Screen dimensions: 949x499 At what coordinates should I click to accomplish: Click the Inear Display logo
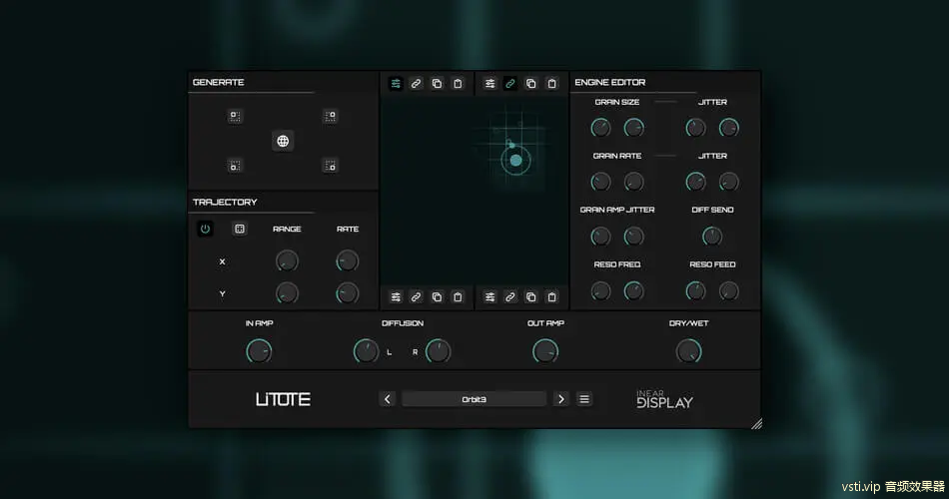[x=664, y=399]
